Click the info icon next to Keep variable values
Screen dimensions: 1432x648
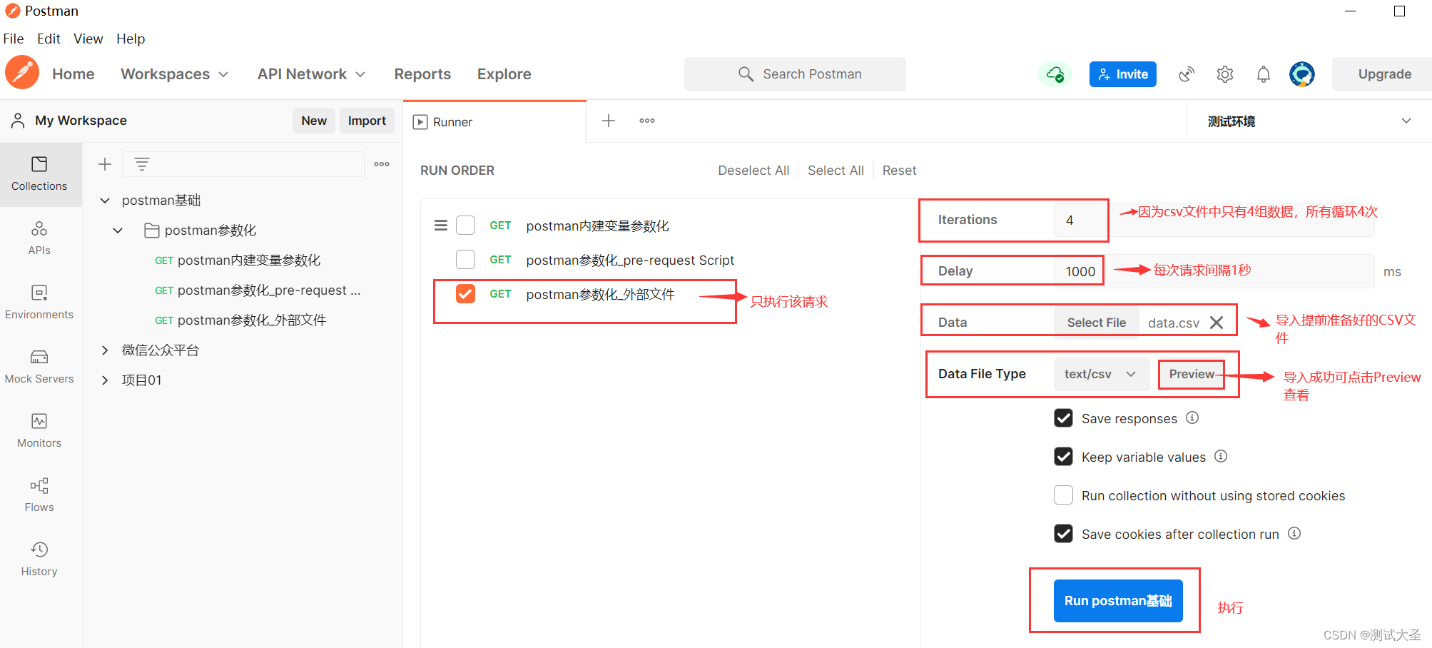tap(1221, 456)
